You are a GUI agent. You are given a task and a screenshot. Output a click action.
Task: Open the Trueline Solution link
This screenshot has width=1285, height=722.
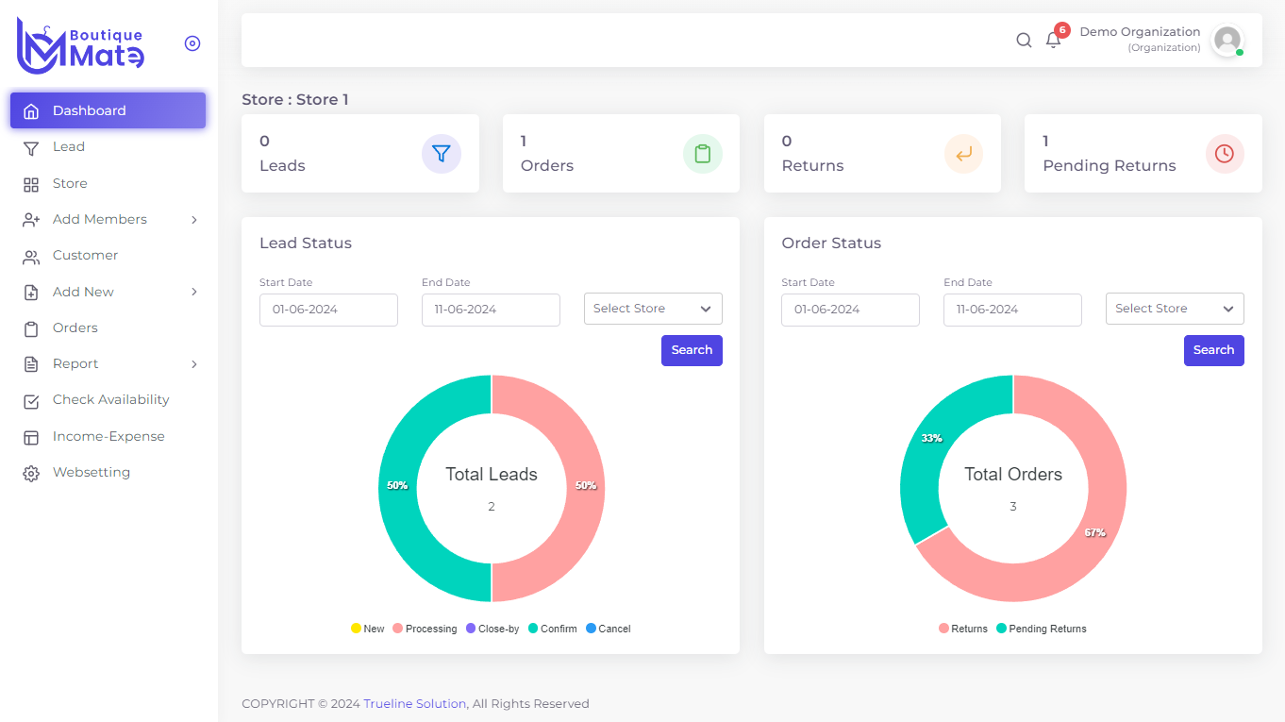click(414, 703)
